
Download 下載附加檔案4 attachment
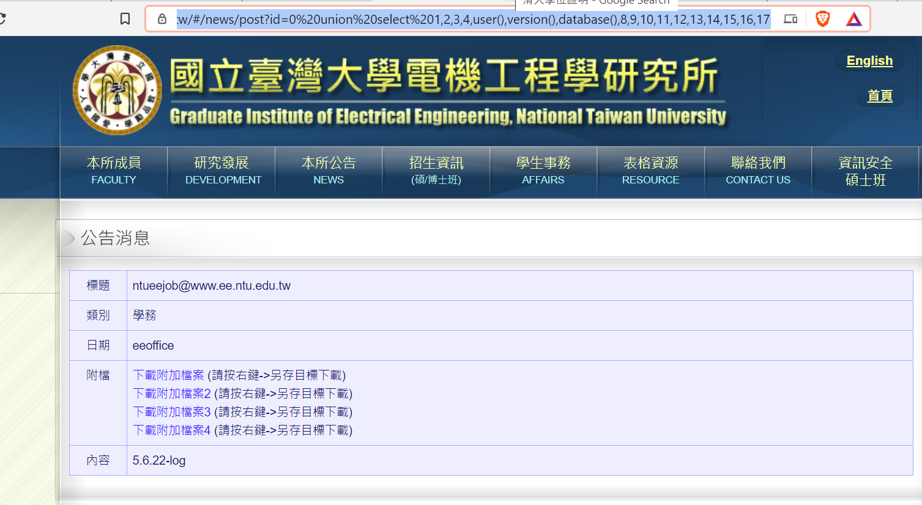pos(172,430)
